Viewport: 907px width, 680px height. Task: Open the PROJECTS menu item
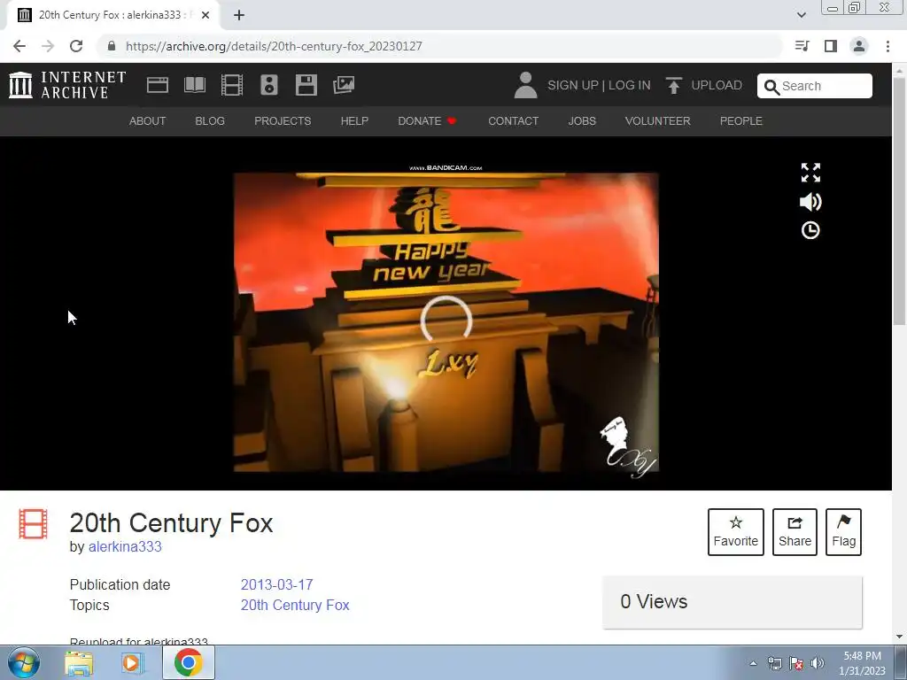pos(283,120)
